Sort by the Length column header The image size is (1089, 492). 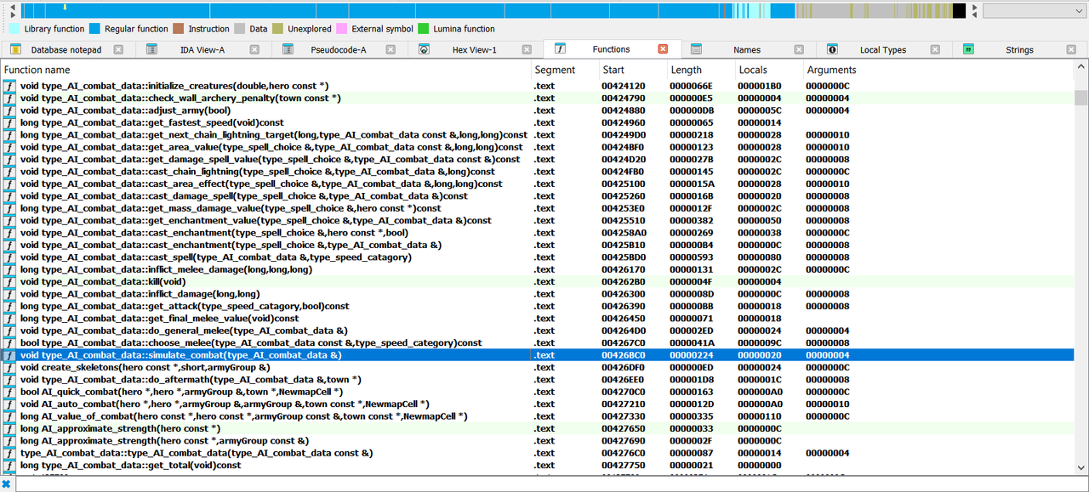click(700, 70)
